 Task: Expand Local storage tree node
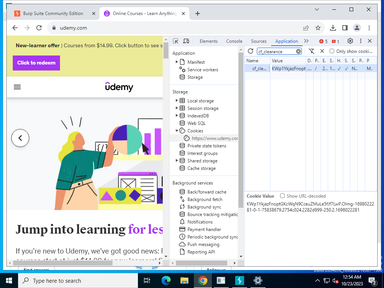177,100
